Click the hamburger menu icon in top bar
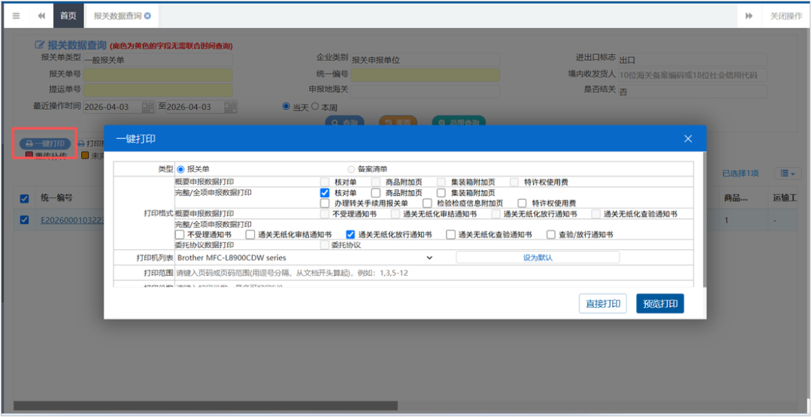 (16, 16)
